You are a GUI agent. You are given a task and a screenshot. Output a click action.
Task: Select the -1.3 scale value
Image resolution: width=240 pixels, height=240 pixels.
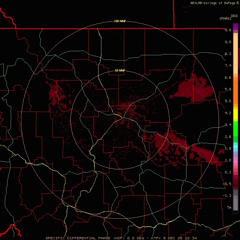tap(227, 196)
